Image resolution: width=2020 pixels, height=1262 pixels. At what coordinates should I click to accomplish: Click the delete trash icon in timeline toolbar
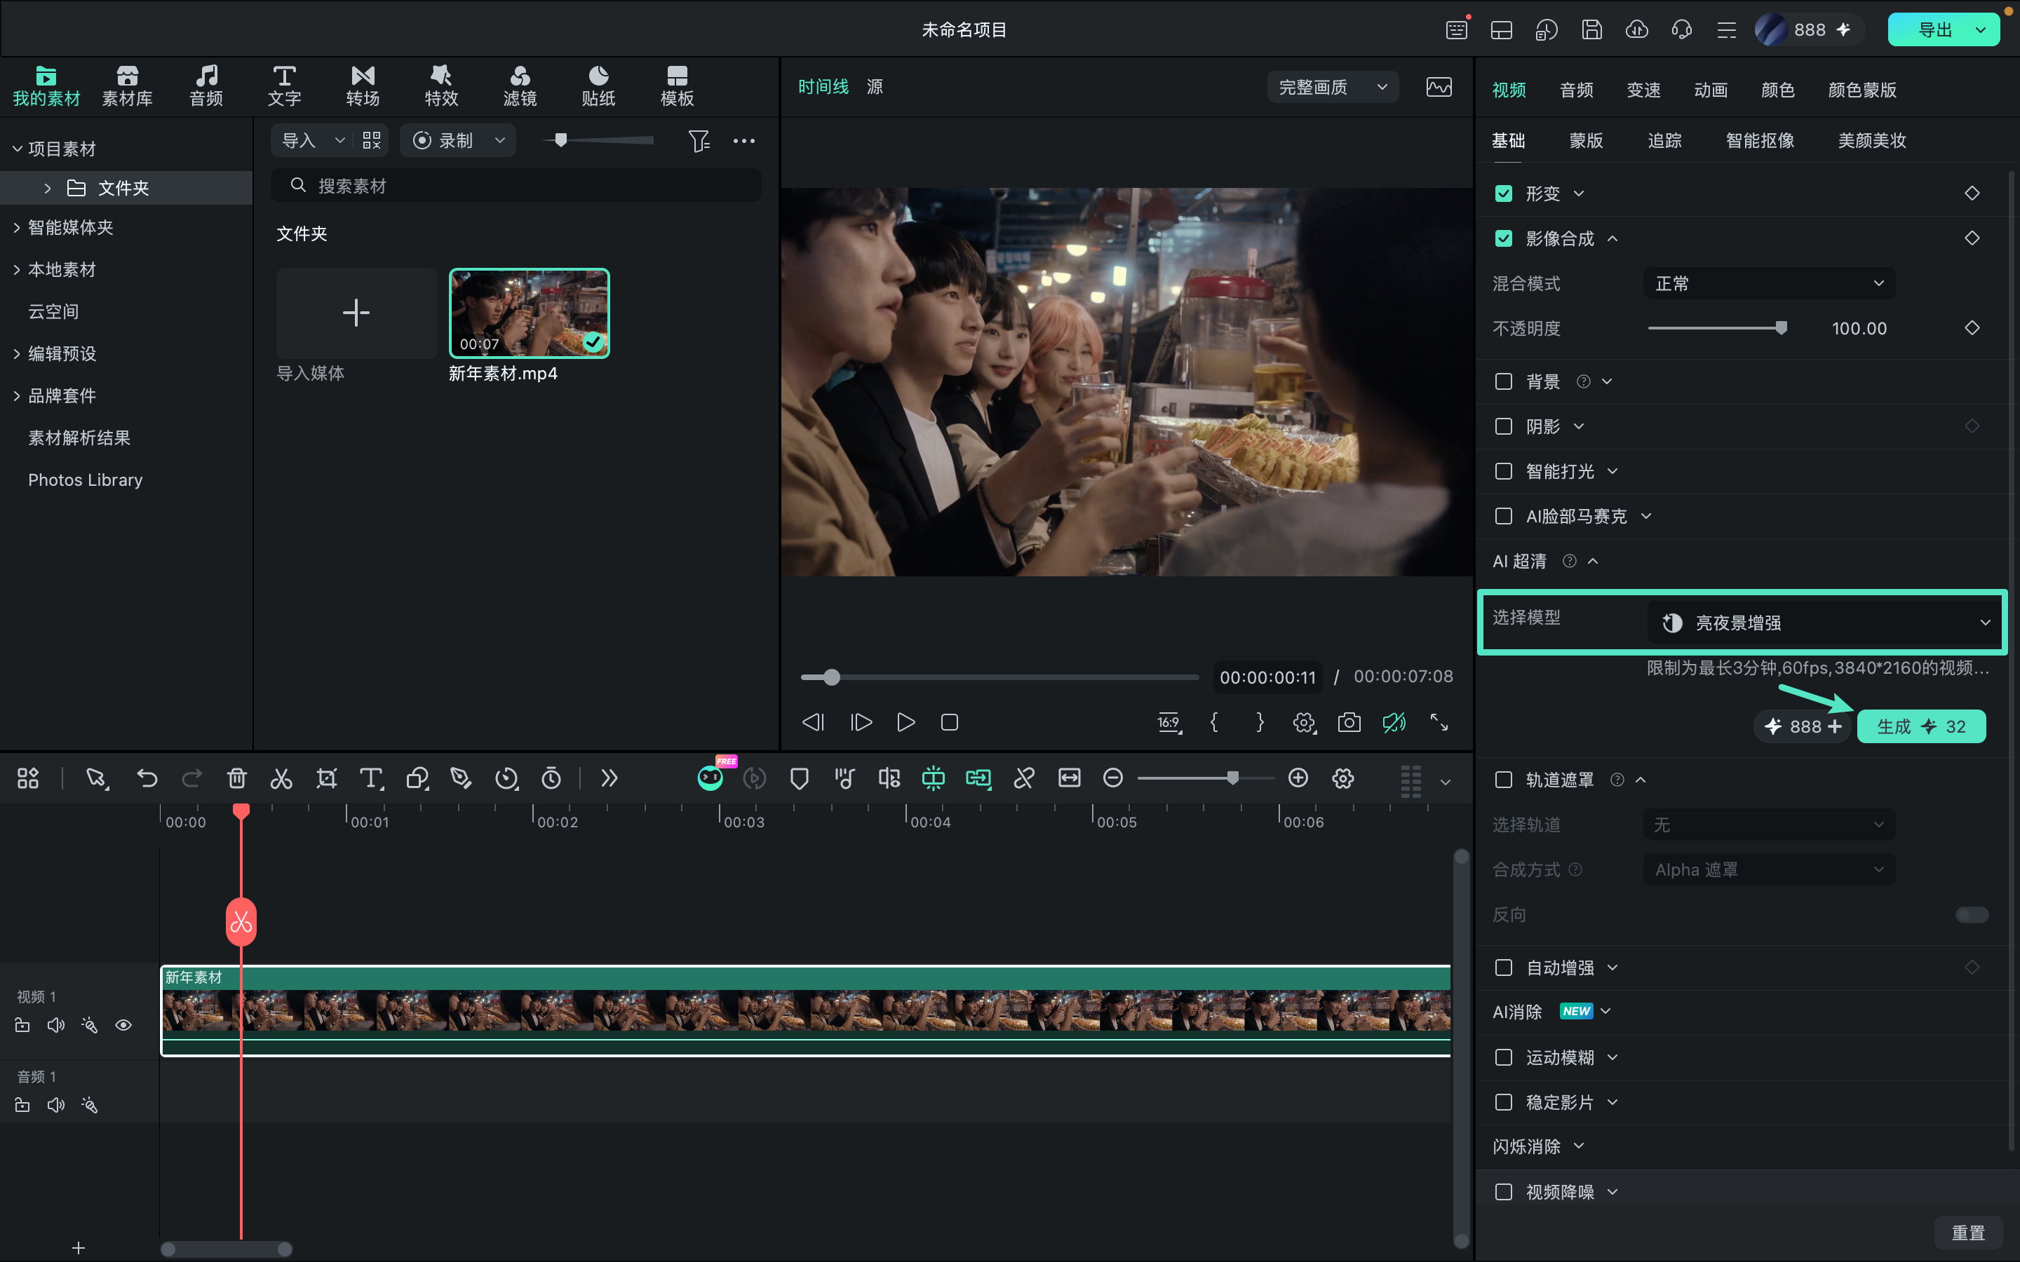237,779
